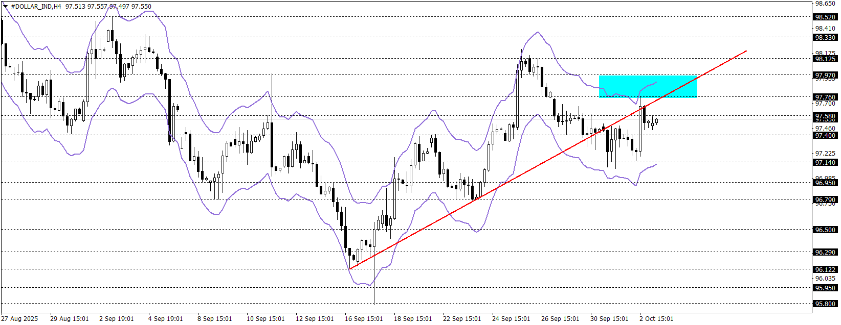The width and height of the screenshot is (841, 325).
Task: Click the 96.122 price level label
Action: 825,269
